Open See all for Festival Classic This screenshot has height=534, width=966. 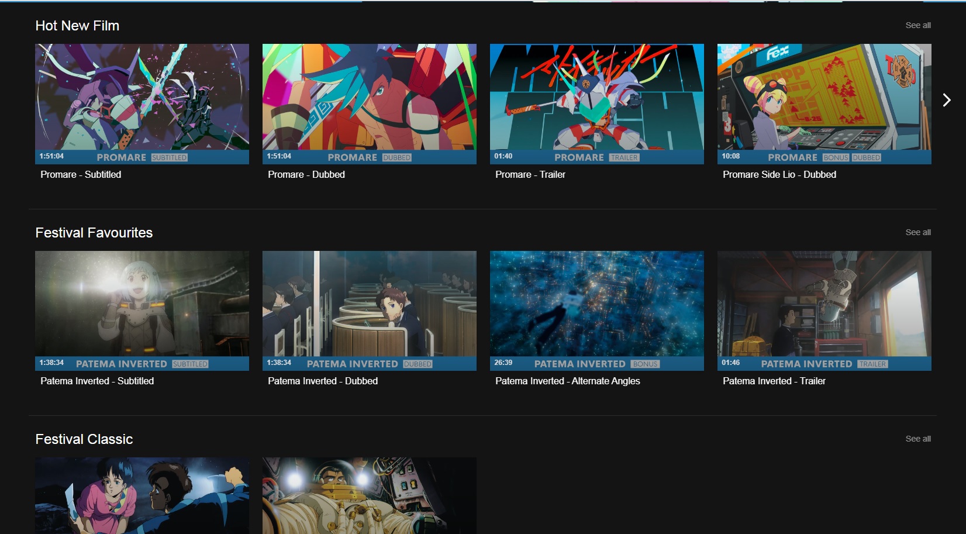(x=918, y=439)
